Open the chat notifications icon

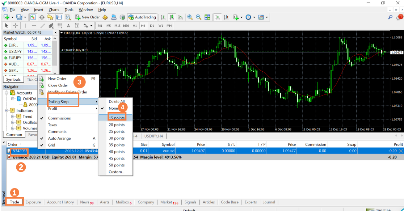pyautogui.click(x=400, y=17)
